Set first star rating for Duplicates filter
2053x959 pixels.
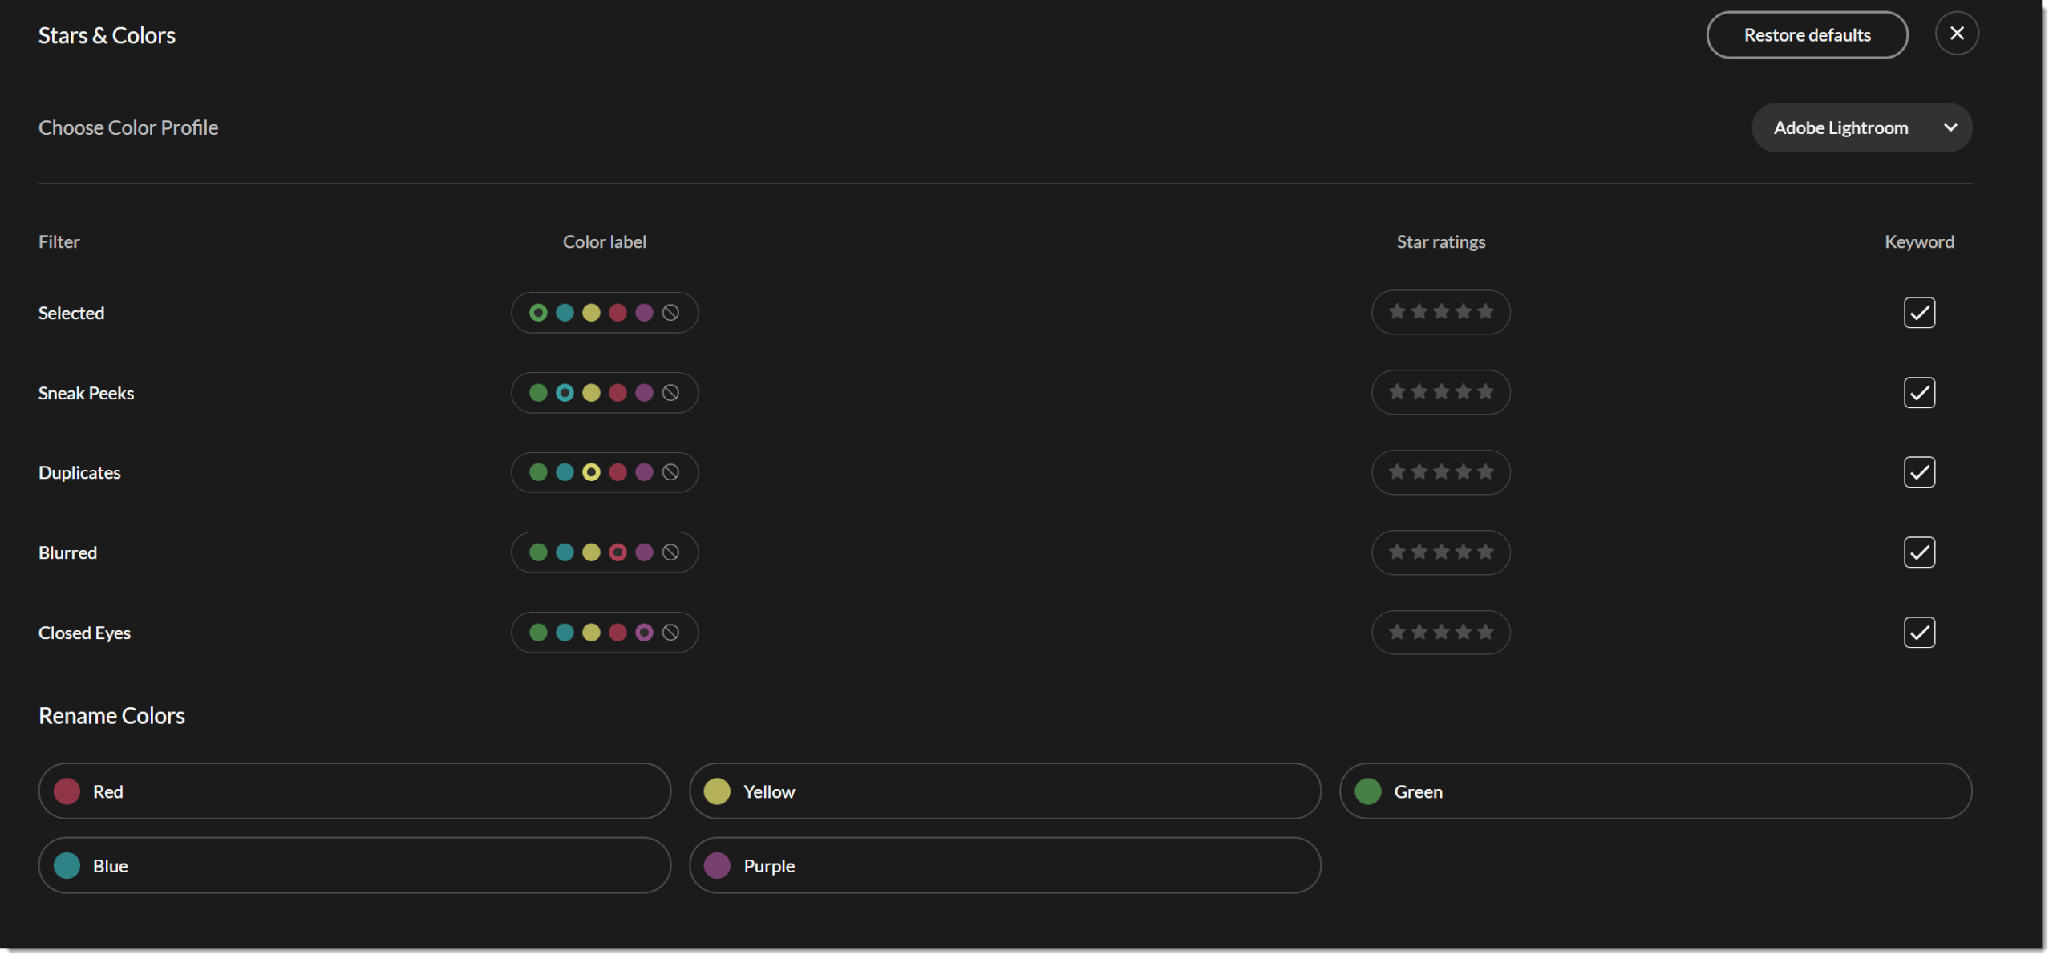1397,471
